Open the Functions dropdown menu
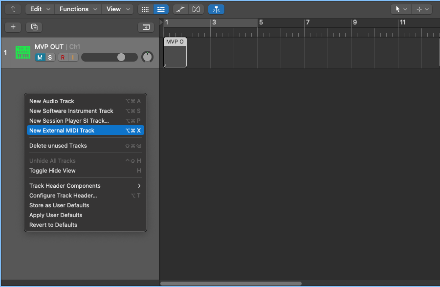 77,9
